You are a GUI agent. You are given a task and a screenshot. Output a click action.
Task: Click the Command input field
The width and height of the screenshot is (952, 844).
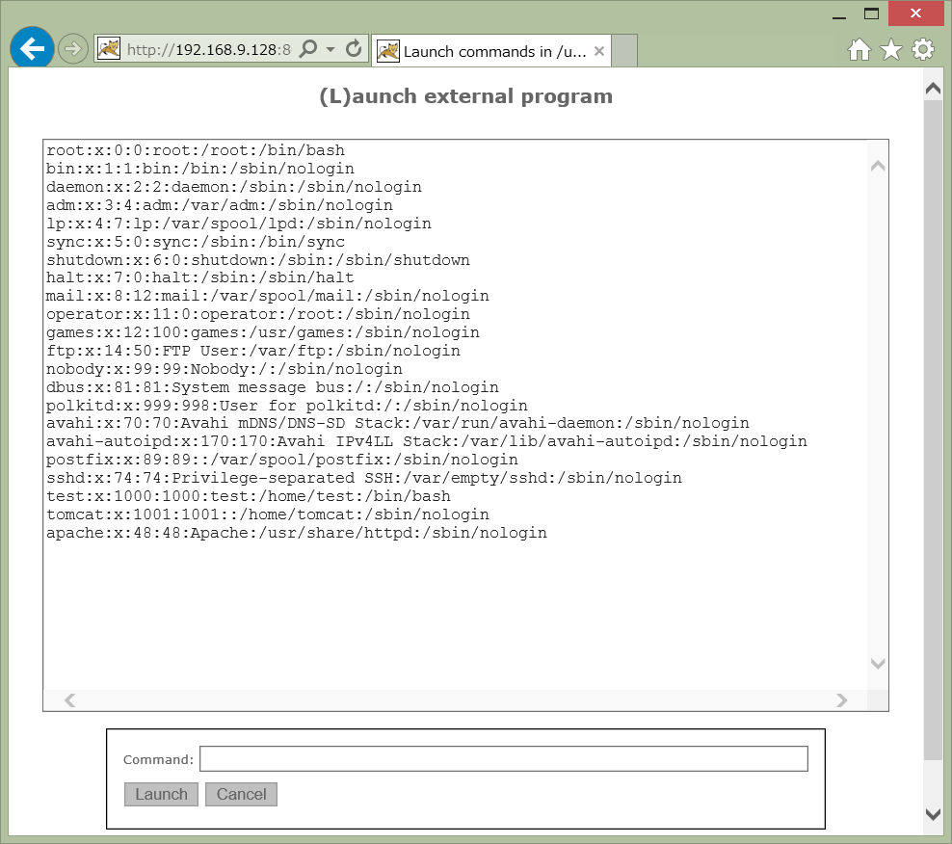(504, 758)
